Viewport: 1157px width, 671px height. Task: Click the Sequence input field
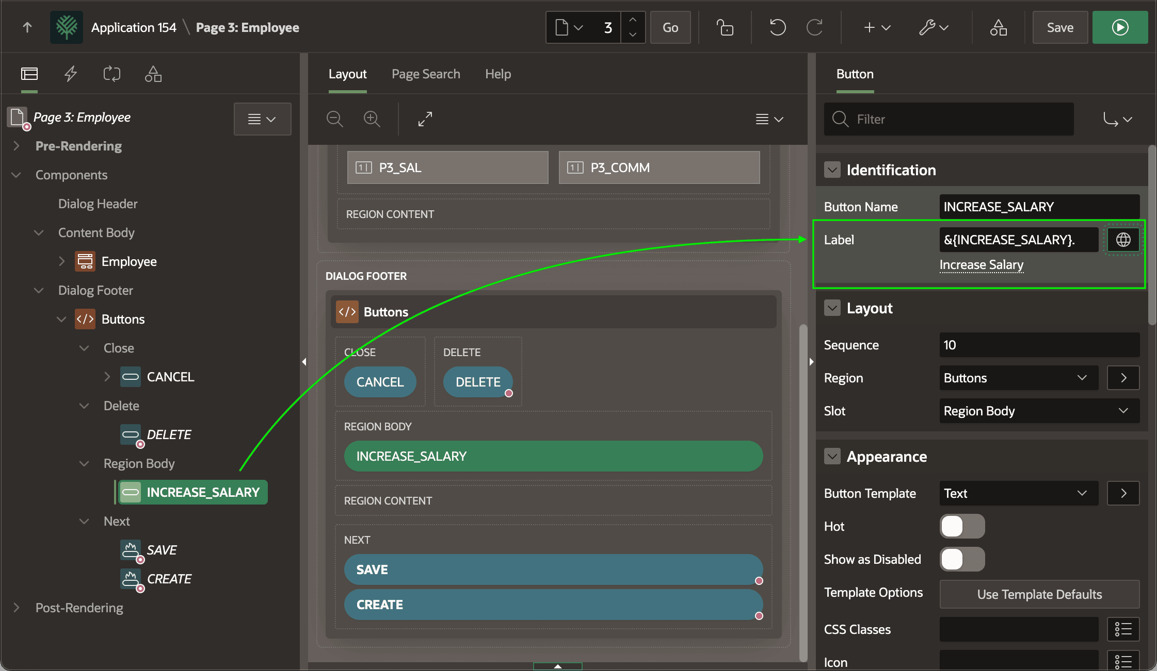(1039, 345)
